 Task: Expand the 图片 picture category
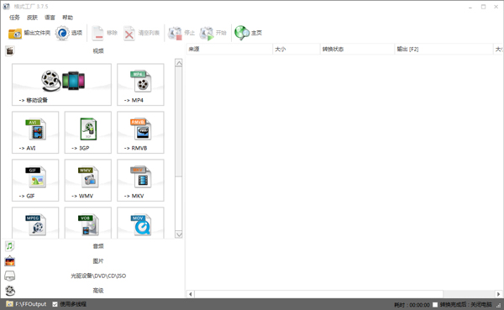(x=93, y=261)
